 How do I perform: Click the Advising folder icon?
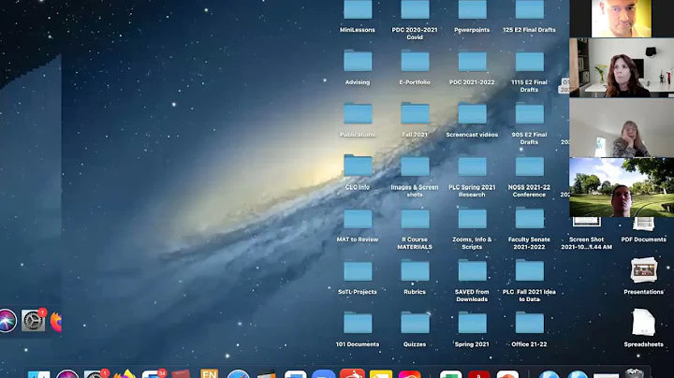pyautogui.click(x=358, y=61)
